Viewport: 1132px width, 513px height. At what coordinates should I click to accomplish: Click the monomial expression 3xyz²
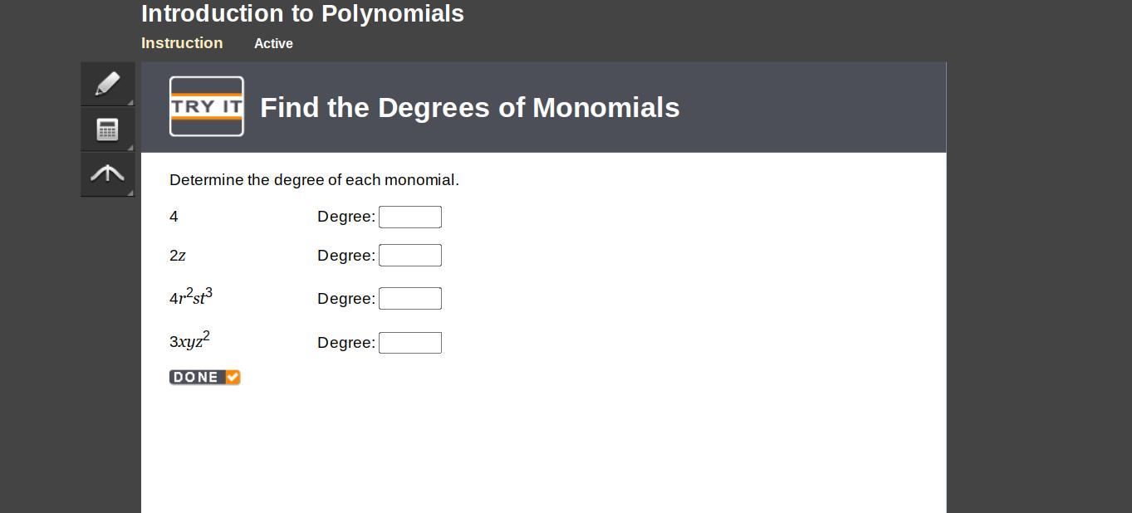click(x=189, y=340)
